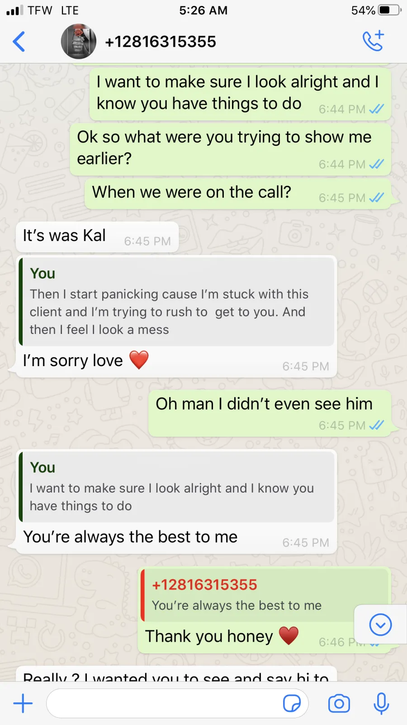This screenshot has height=725, width=407.
Task: Tap the "Ok so what were you trying" message
Action: [231, 149]
